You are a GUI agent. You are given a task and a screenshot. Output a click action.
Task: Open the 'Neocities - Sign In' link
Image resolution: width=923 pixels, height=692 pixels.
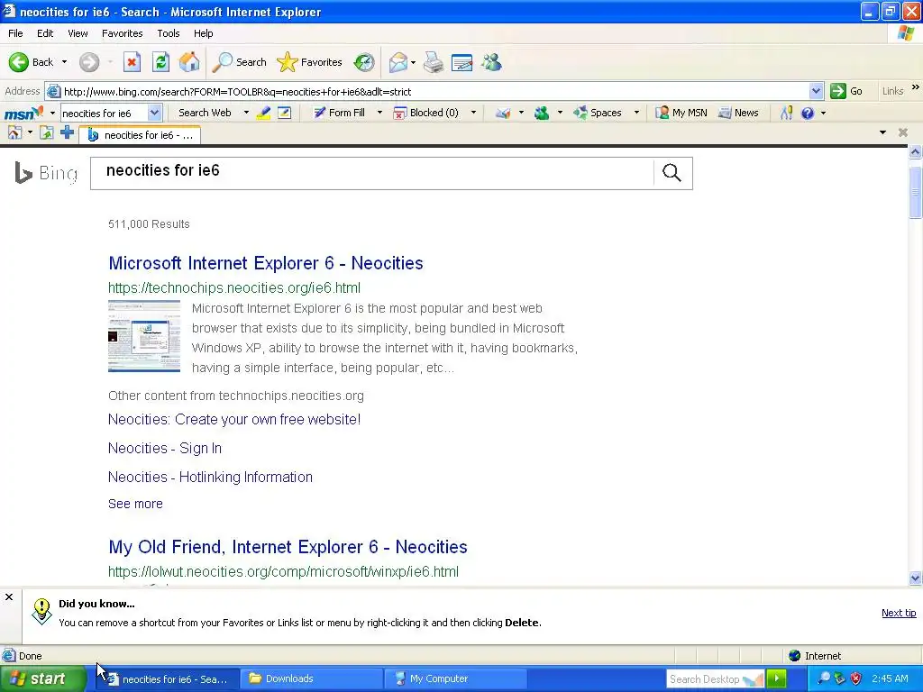coord(165,449)
